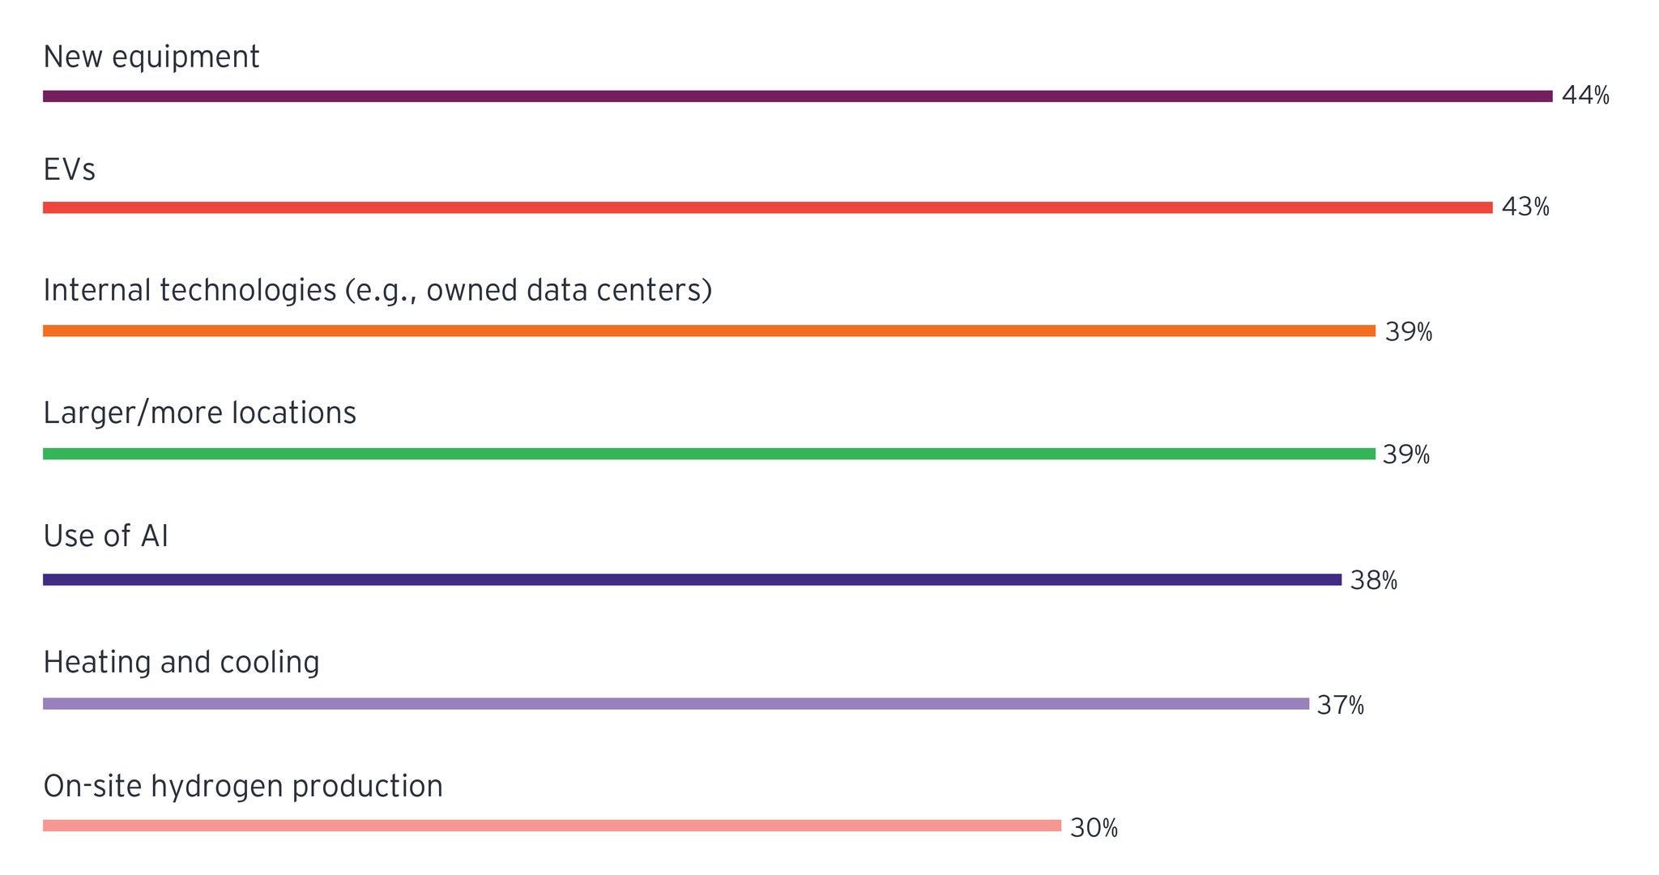Click the Use of AI label
The width and height of the screenshot is (1659, 875).
[106, 536]
